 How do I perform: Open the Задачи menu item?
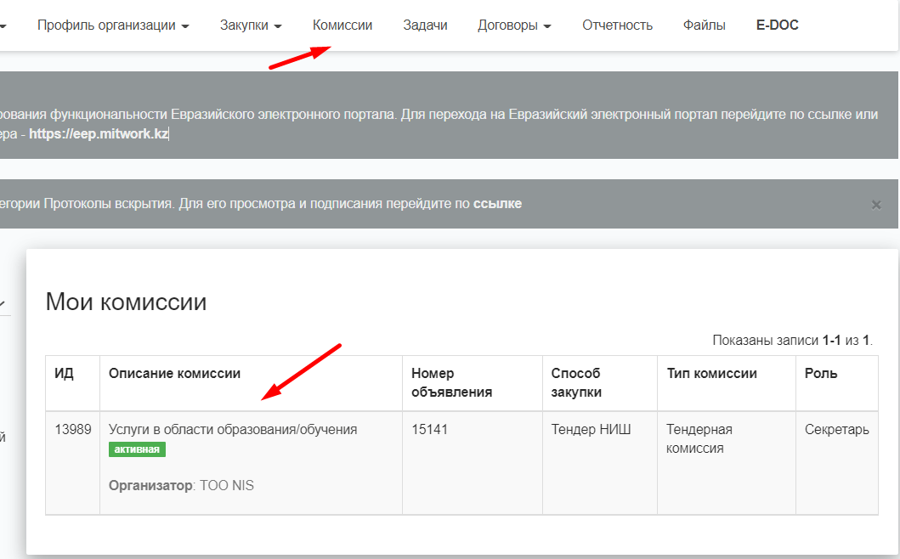pos(425,25)
